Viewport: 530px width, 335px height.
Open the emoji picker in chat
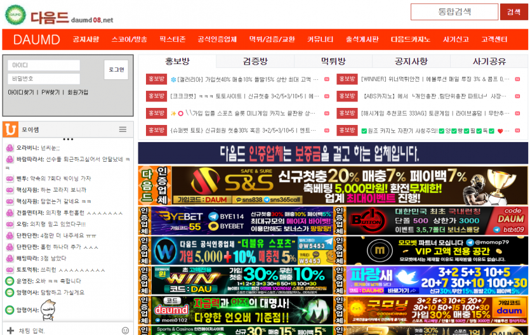point(125,331)
